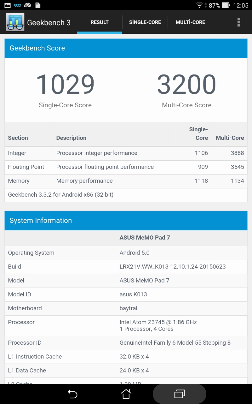Open the three-dot overflow menu
The height and width of the screenshot is (404, 252).
[238, 22]
